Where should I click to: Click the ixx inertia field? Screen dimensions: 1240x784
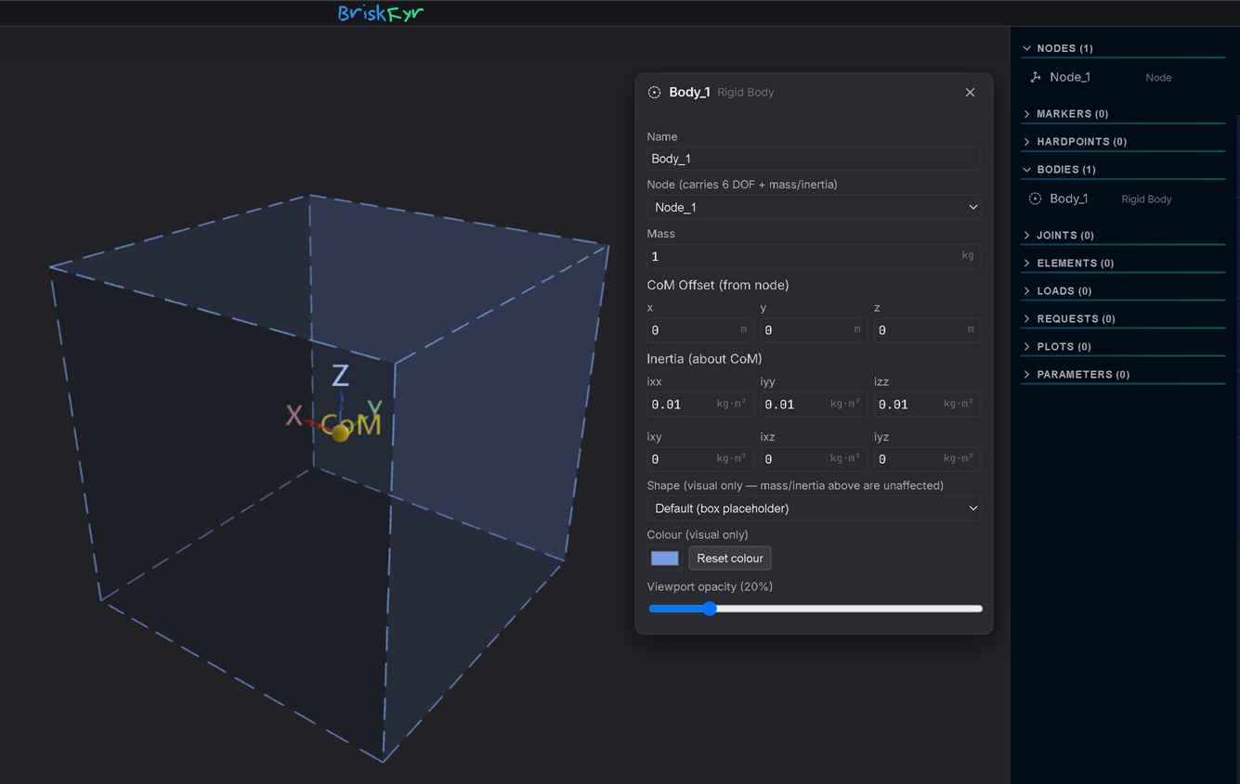click(x=700, y=404)
